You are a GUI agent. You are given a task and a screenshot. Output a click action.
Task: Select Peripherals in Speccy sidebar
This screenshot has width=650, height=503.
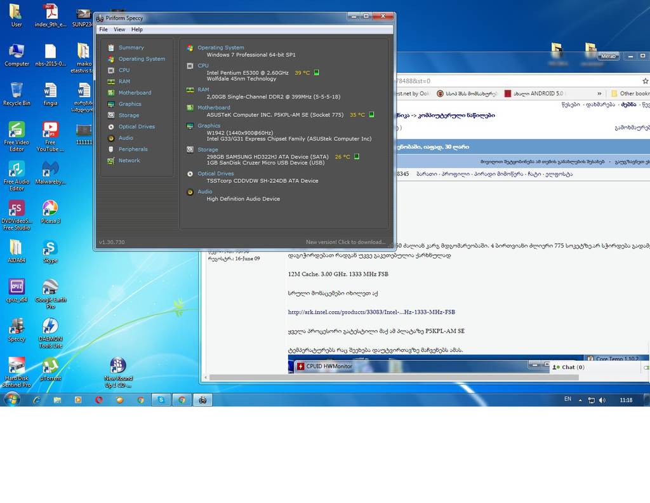[133, 149]
